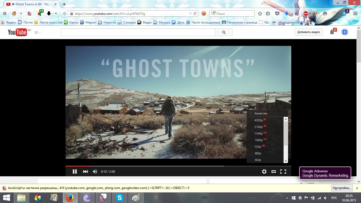This screenshot has height=203, width=361.
Task: Open the Paint palette taskbar icon
Action: [136, 198]
